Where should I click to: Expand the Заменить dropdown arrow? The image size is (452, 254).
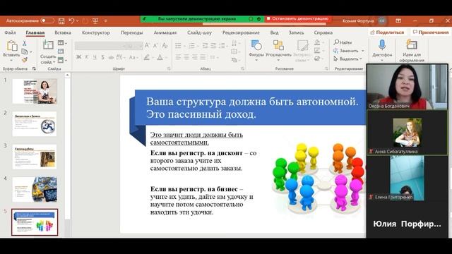(362, 51)
